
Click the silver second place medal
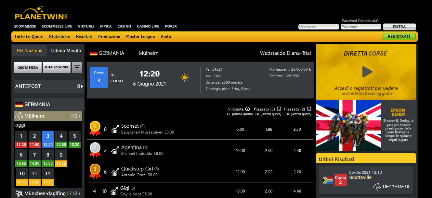click(95, 150)
